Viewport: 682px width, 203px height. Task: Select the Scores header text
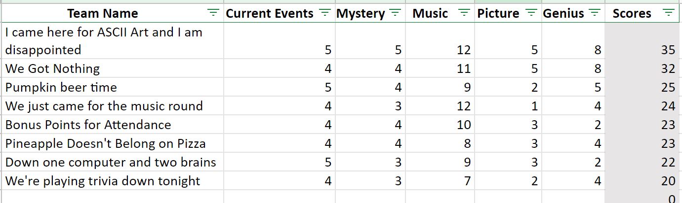[x=632, y=14]
